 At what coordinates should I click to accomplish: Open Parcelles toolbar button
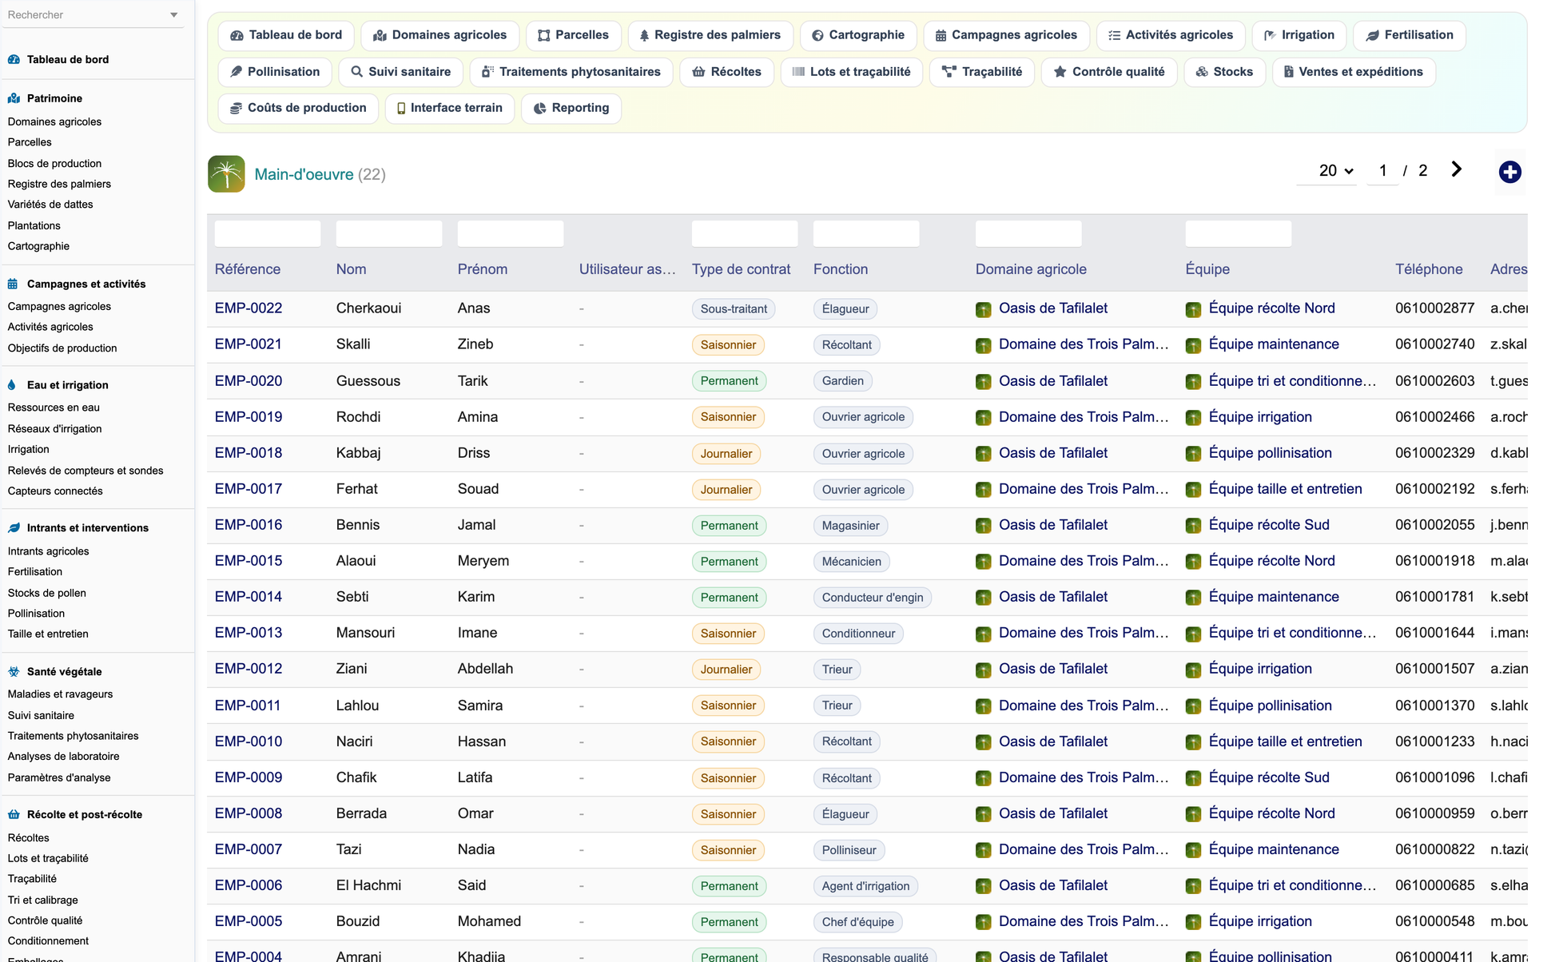[x=574, y=35]
